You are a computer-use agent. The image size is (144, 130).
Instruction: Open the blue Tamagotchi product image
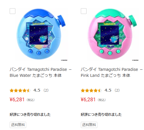41,34
